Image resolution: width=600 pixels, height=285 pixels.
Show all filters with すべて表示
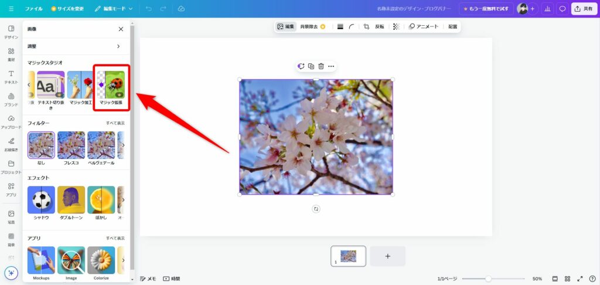click(x=115, y=123)
